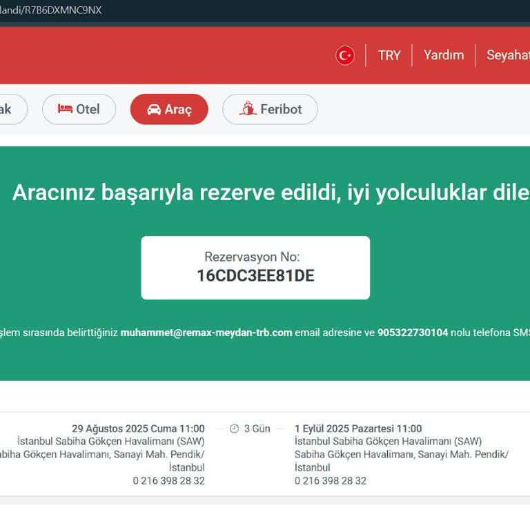This screenshot has width=530, height=530.
Task: Click the success heading Aracınız başarıyla rezerve edildi
Action: click(x=177, y=193)
